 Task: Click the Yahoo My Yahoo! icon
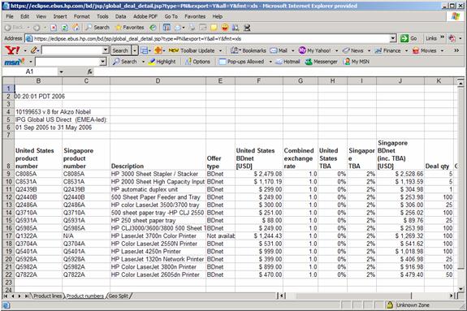(302, 50)
